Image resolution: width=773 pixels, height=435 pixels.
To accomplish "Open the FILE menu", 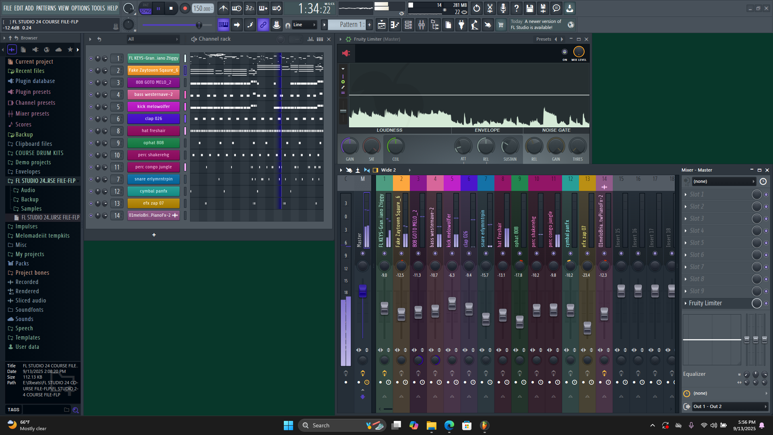I will pyautogui.click(x=8, y=8).
